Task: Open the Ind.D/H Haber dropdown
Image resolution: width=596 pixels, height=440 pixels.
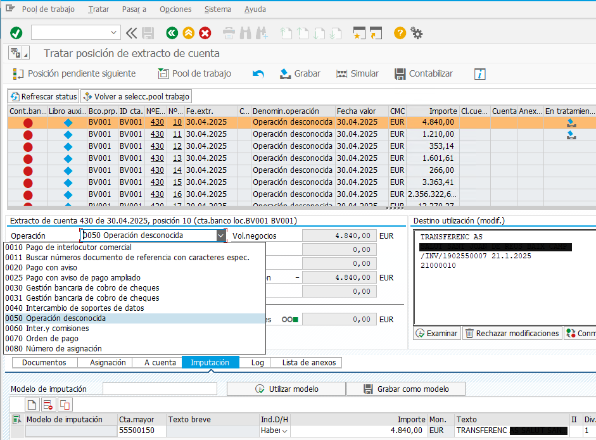Action: click(x=284, y=431)
